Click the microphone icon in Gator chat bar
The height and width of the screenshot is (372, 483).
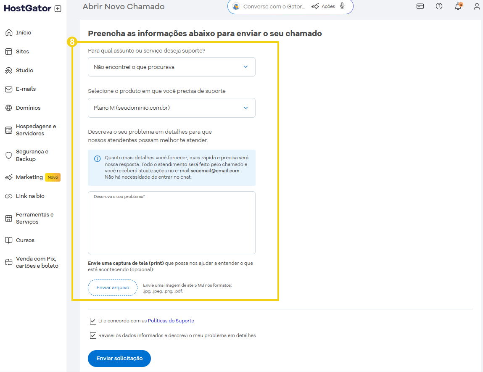[x=342, y=6]
